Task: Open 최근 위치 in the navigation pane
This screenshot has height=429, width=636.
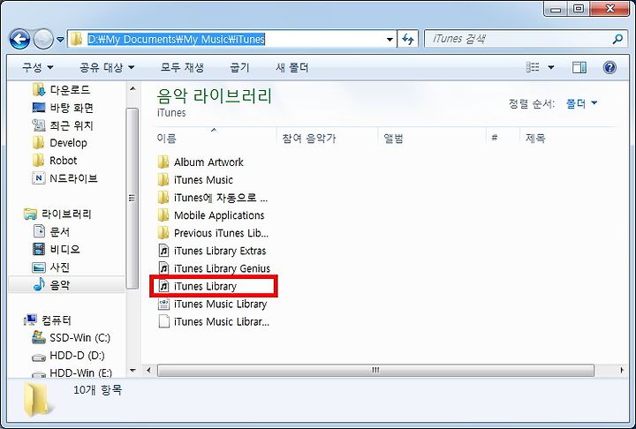Action: pos(63,125)
